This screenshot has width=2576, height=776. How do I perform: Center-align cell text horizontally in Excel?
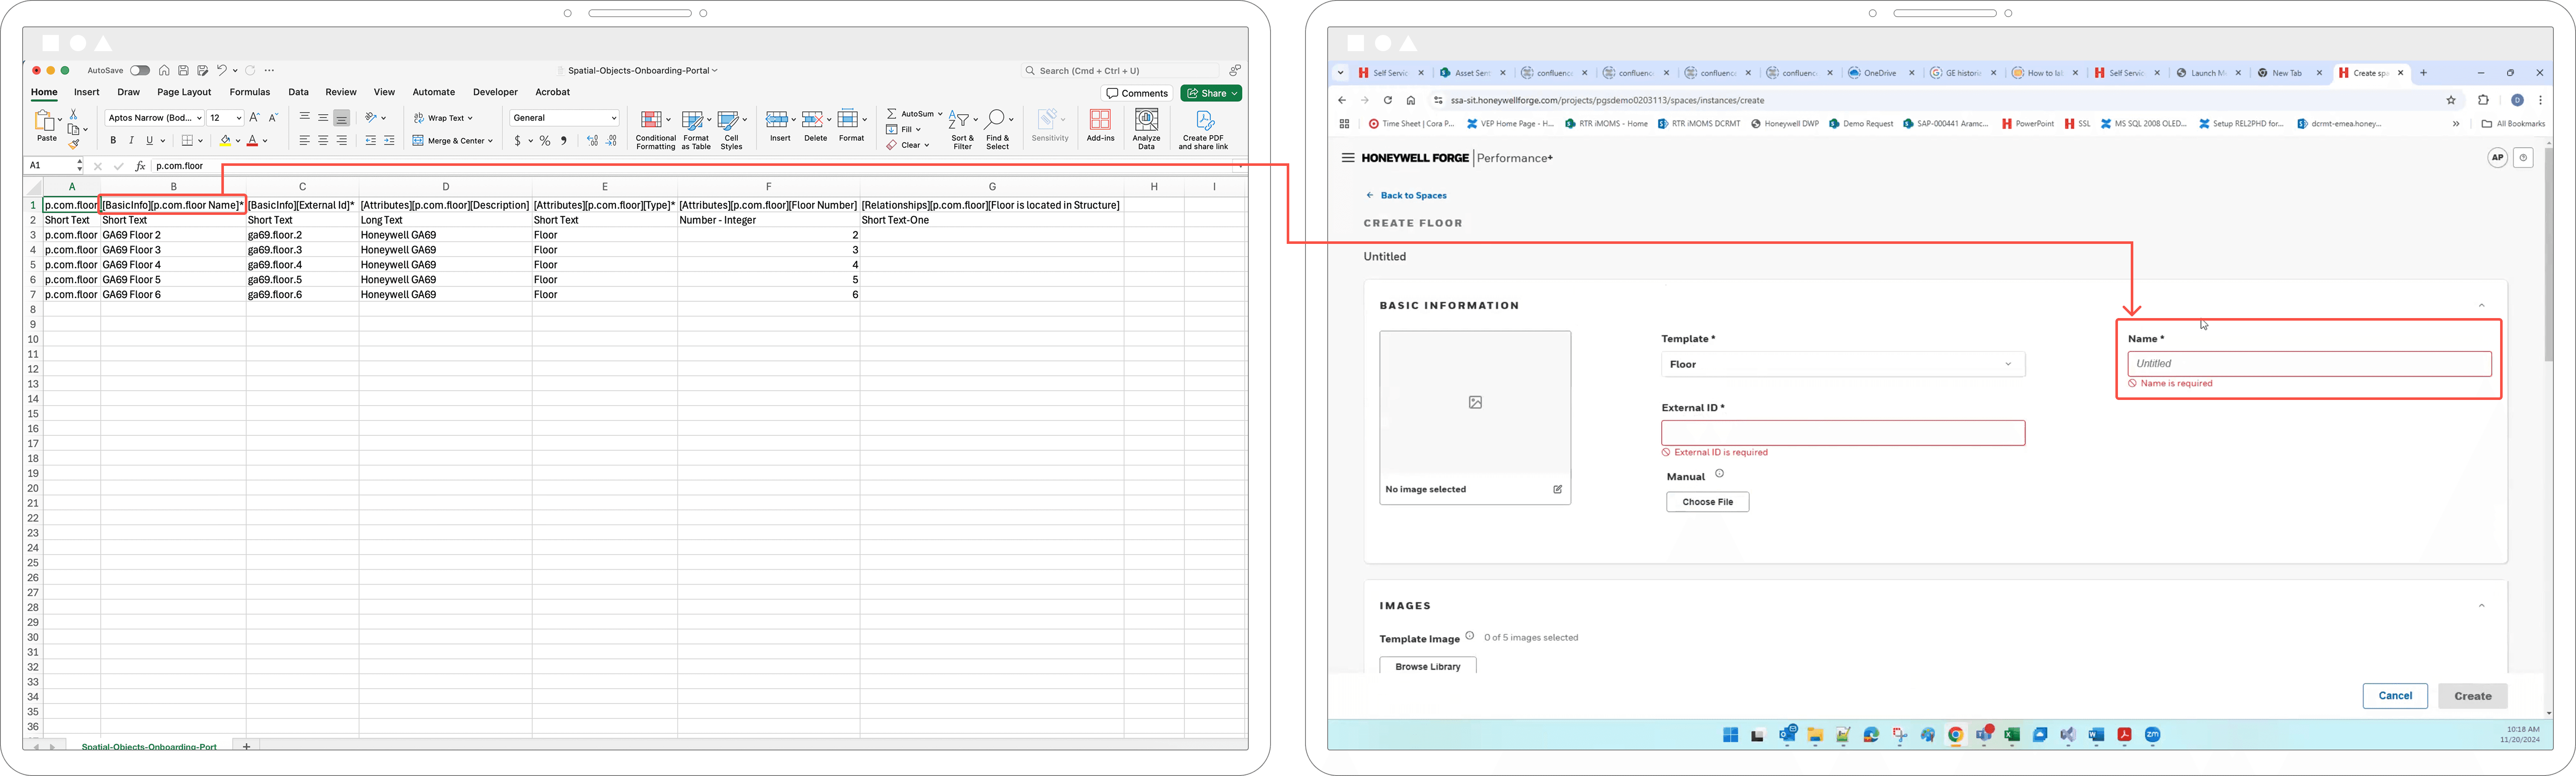pos(323,141)
